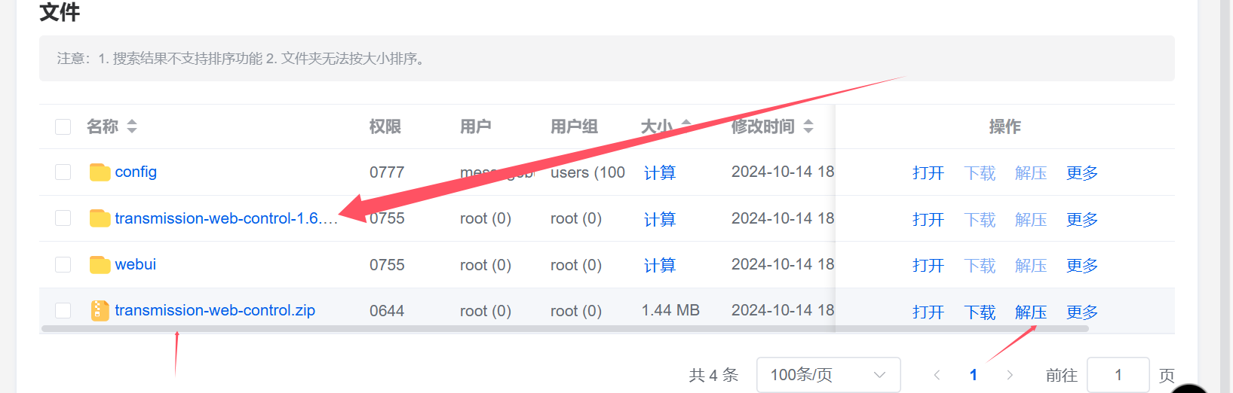Click 打开 for transmission-web-control.zip

point(928,312)
